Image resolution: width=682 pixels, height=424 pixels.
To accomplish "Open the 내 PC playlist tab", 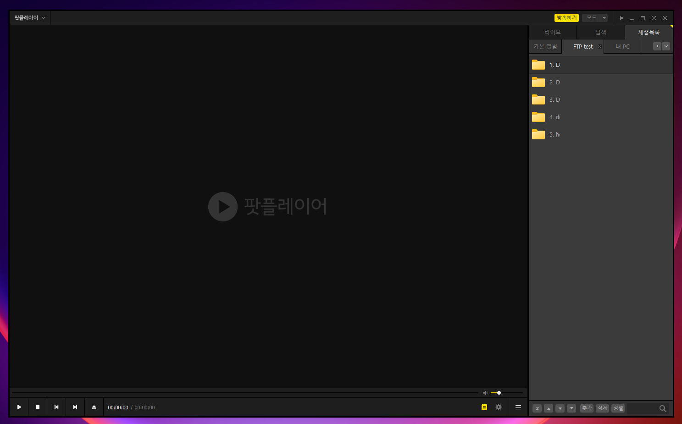I will coord(622,46).
